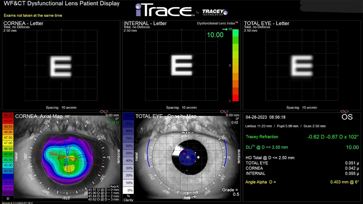Click the Dysfunctional Lens Index label
The image size is (363, 204).
pos(218,23)
